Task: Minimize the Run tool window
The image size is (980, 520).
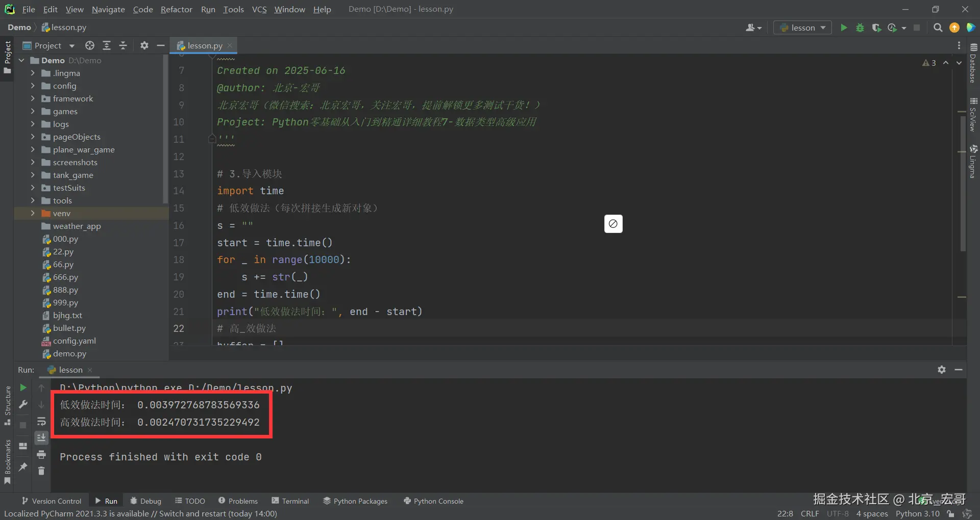Action: coord(959,370)
